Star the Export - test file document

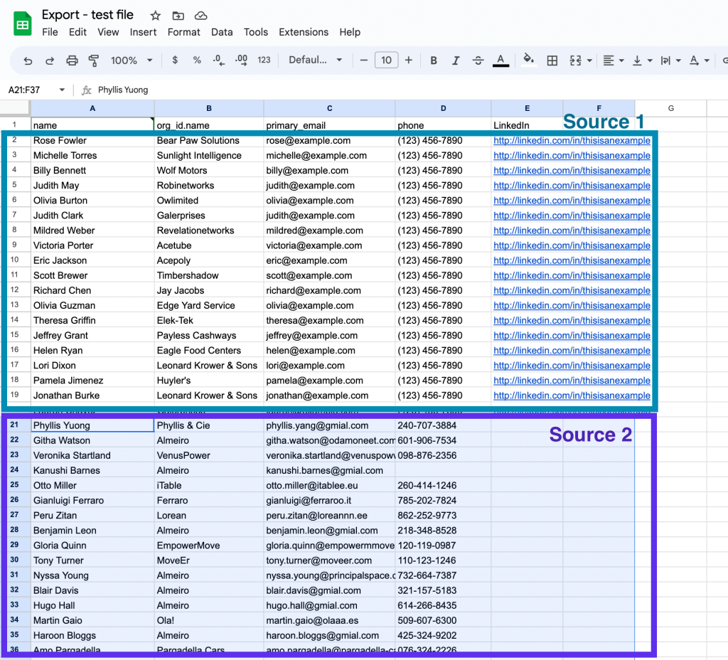[156, 16]
